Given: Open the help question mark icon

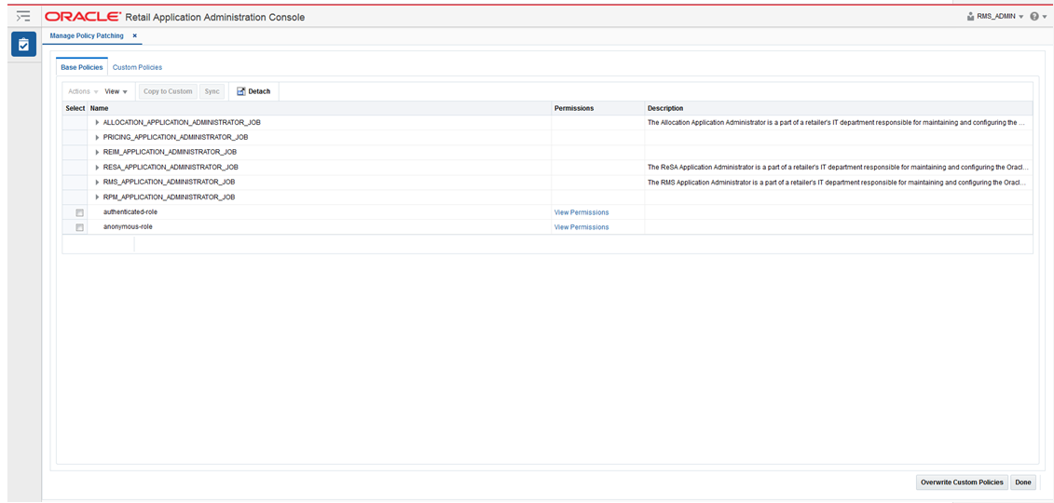Looking at the screenshot, I should coord(1033,16).
